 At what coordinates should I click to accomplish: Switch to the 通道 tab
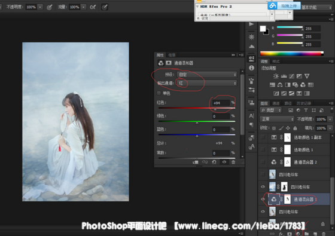coord(276,103)
